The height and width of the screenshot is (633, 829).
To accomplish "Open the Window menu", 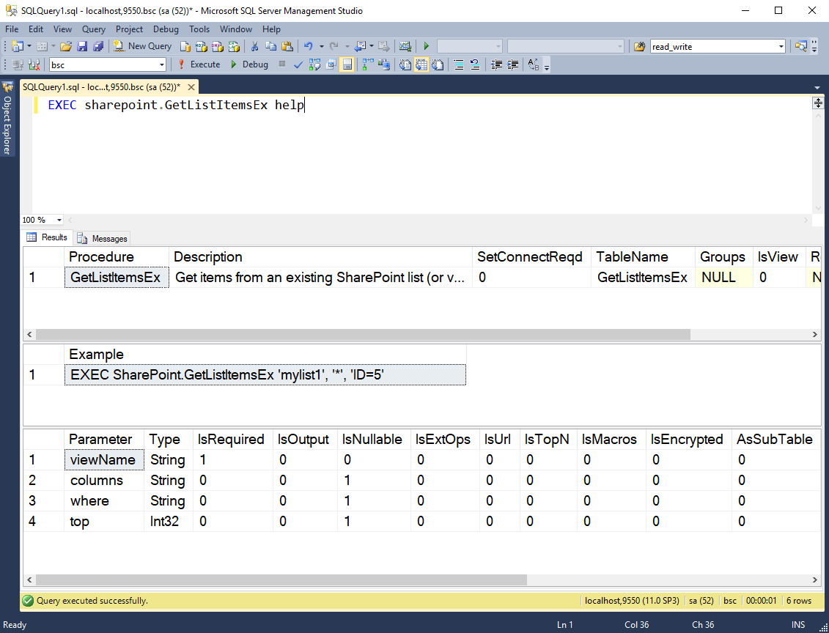I will (236, 29).
